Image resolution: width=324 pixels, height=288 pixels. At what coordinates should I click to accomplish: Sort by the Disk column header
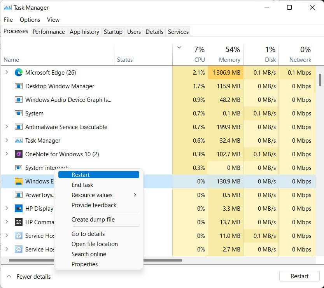pyautogui.click(x=261, y=55)
